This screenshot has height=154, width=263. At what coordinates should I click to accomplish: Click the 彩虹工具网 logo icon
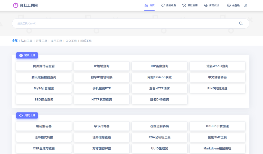[x=16, y=5]
